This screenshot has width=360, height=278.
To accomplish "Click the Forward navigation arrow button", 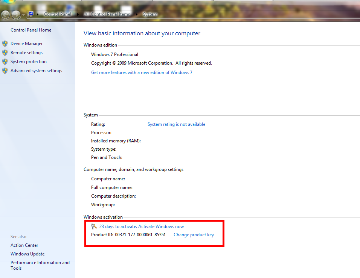I will (x=16, y=15).
